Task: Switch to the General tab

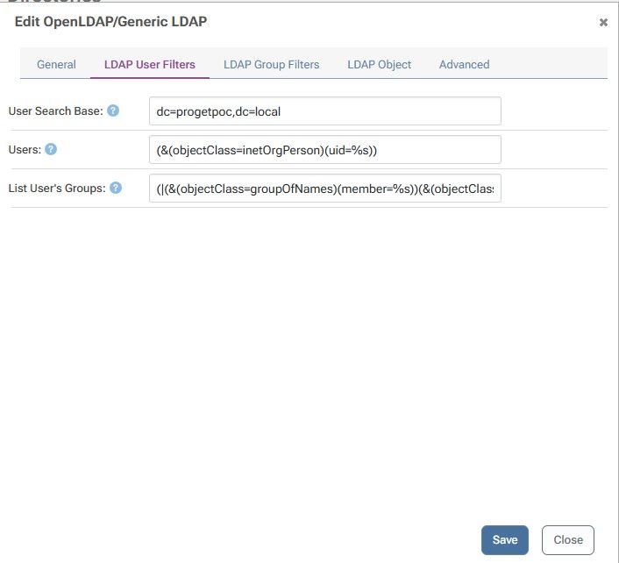Action: point(56,64)
